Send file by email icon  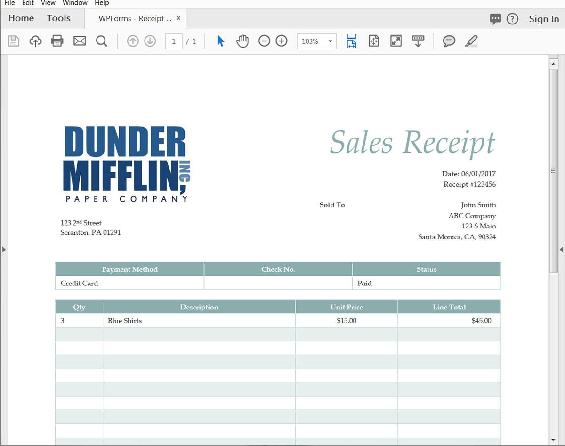click(80, 41)
